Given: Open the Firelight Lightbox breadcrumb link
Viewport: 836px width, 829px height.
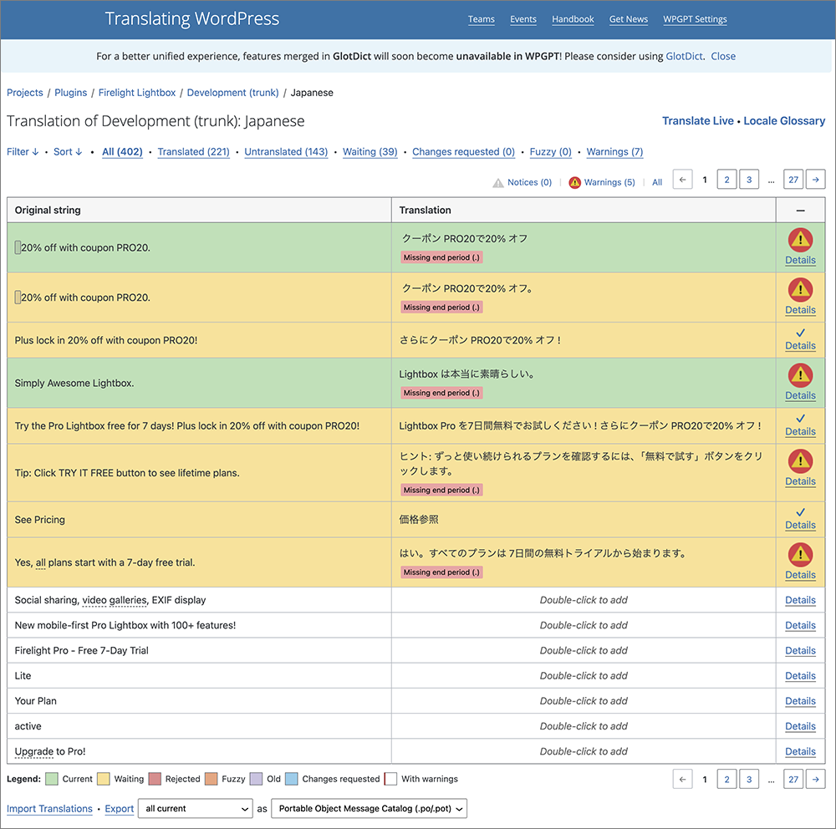Looking at the screenshot, I should click(x=137, y=93).
